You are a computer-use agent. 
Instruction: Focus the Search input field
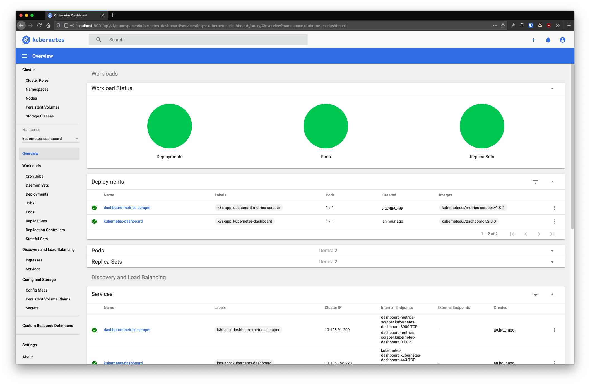pyautogui.click(x=198, y=40)
